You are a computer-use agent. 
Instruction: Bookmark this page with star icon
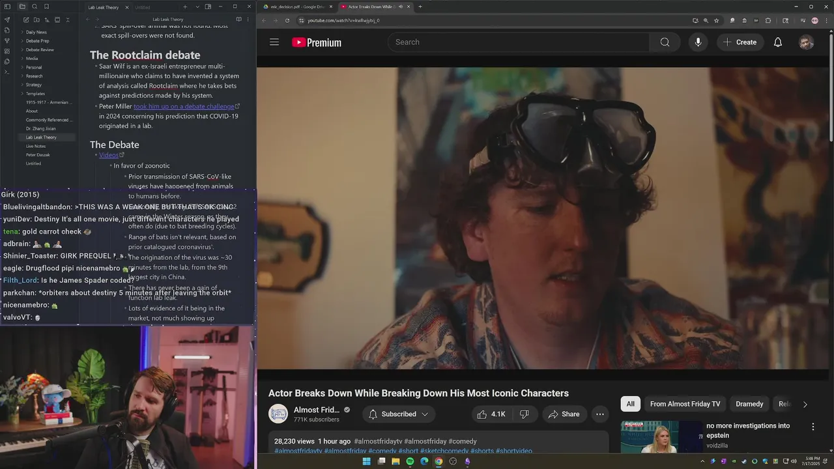[717, 20]
